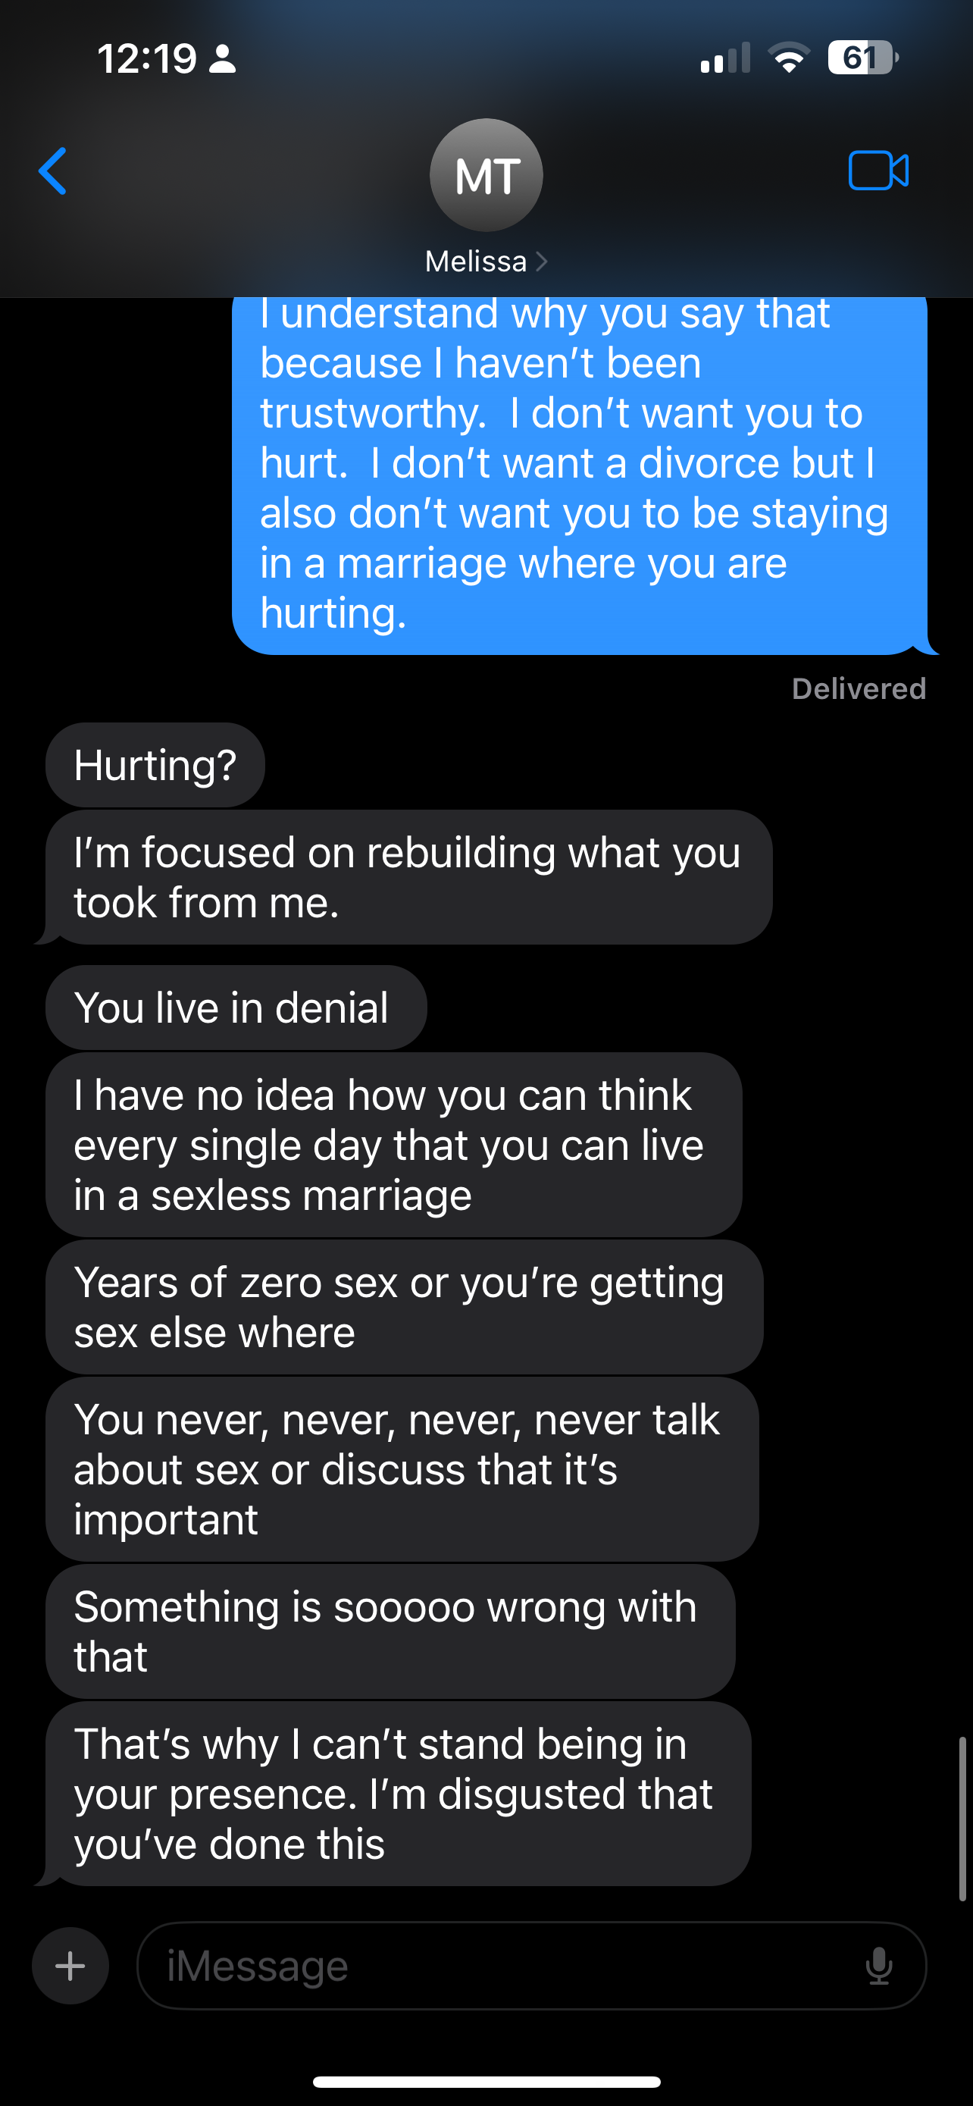Tap the "Hurting?" message bubble
The height and width of the screenshot is (2106, 973).
(155, 765)
